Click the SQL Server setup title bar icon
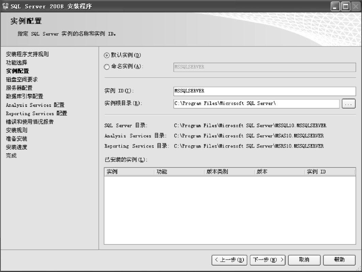Image resolution: width=362 pixels, height=272 pixels. [x=5, y=6]
